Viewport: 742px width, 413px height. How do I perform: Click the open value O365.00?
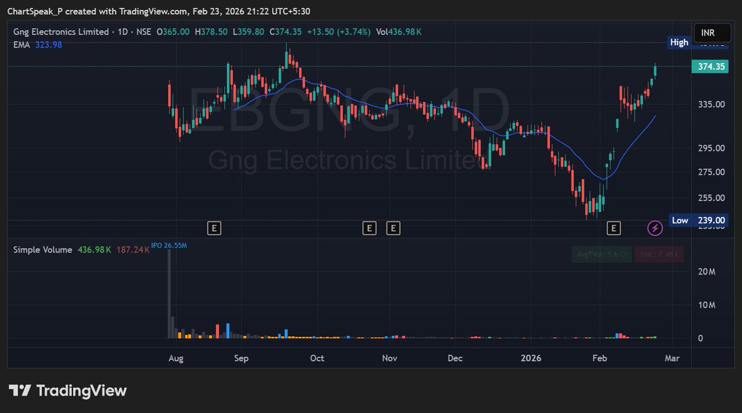174,32
